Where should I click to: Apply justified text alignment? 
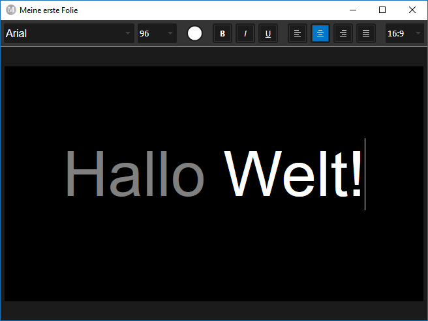366,33
